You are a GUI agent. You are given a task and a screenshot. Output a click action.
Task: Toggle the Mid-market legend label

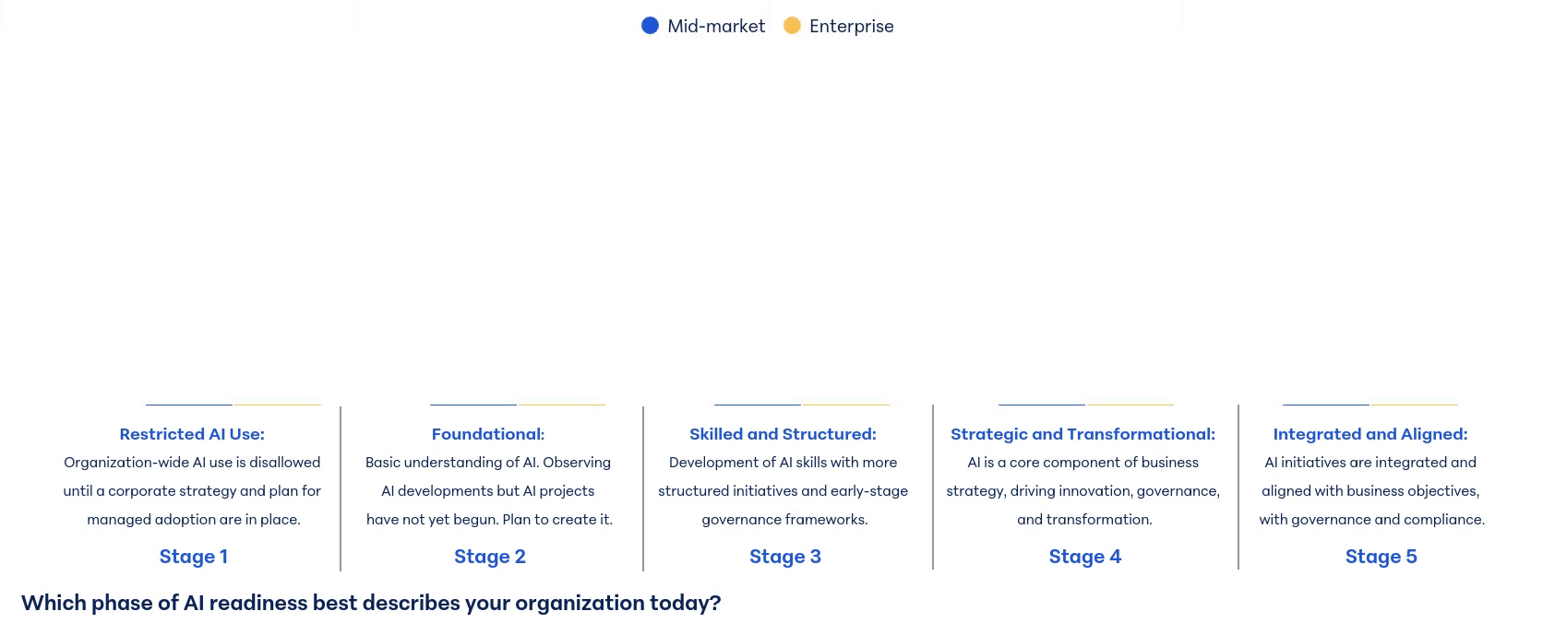(716, 26)
